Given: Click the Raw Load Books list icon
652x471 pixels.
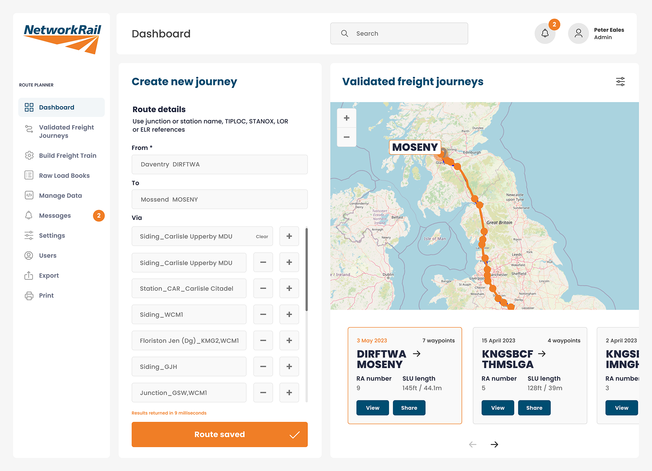Looking at the screenshot, I should point(29,175).
